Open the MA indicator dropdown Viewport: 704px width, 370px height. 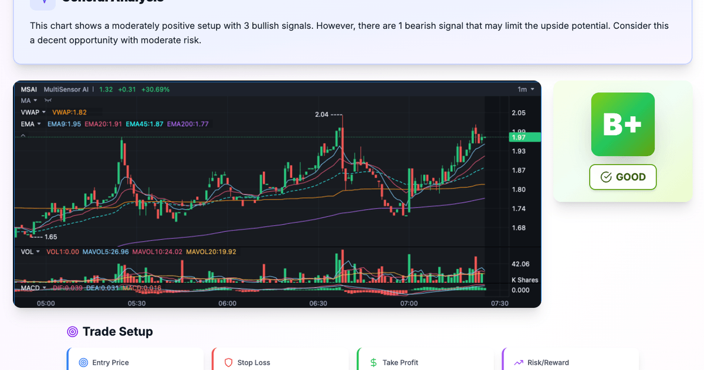click(x=35, y=100)
